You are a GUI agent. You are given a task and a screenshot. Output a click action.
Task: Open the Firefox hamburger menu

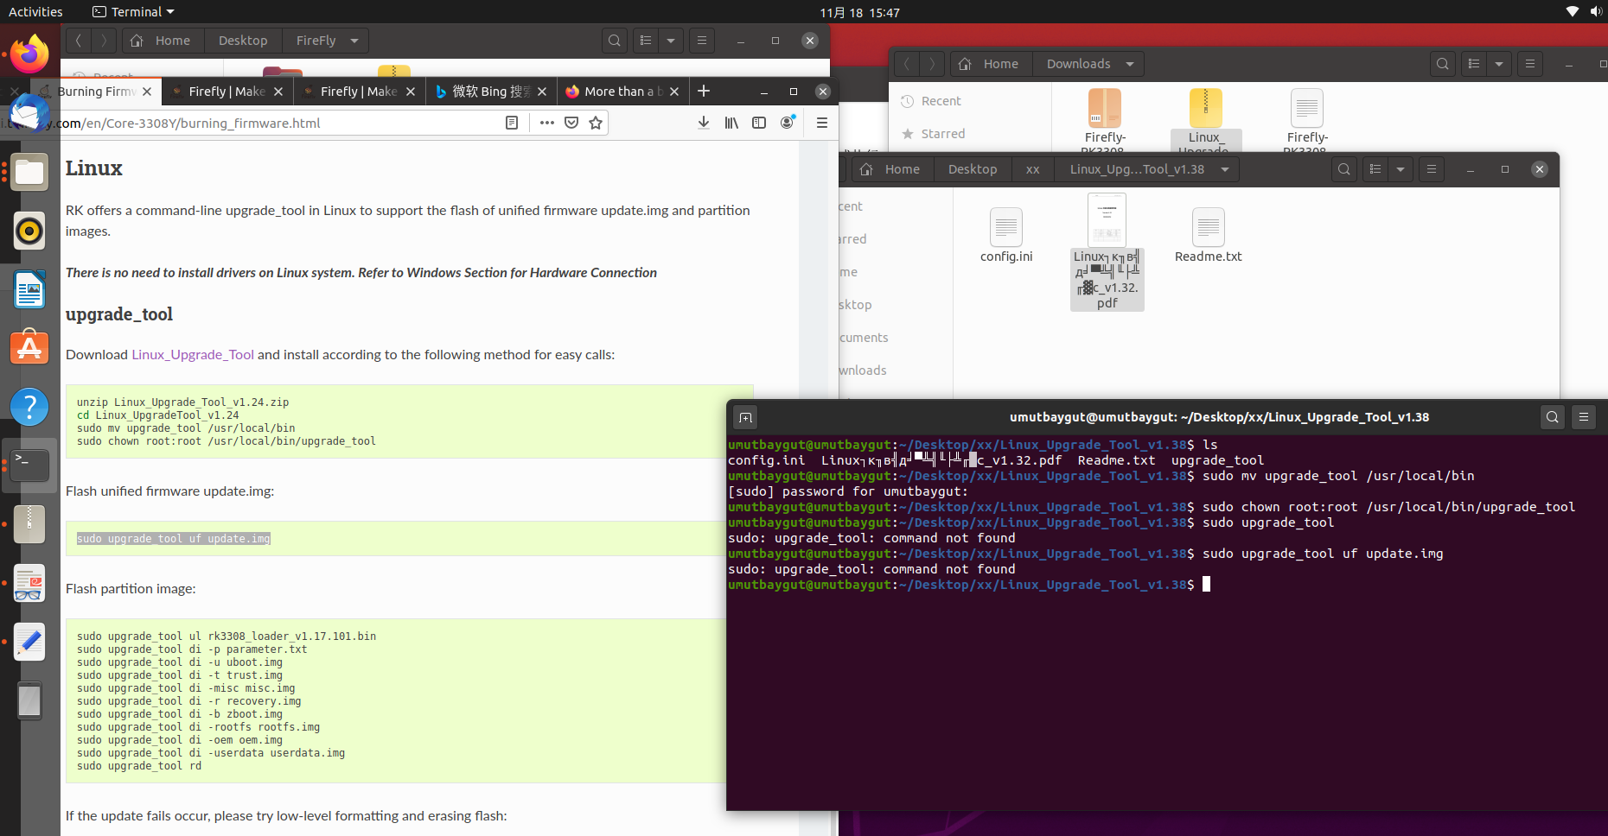[x=822, y=123]
